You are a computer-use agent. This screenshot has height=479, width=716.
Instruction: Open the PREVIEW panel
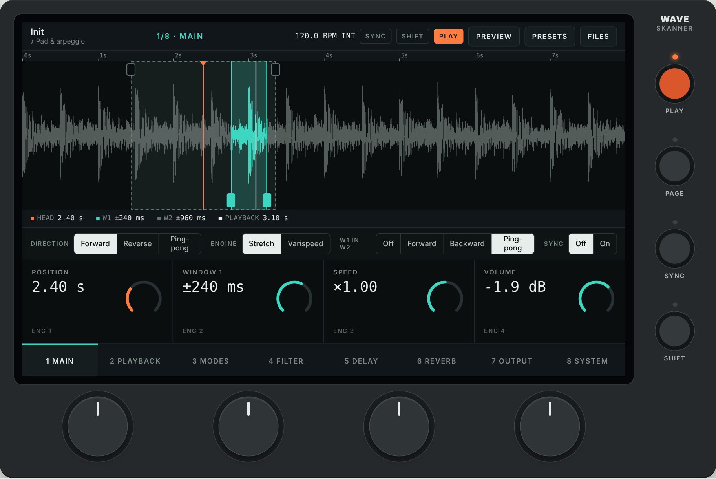coord(494,37)
